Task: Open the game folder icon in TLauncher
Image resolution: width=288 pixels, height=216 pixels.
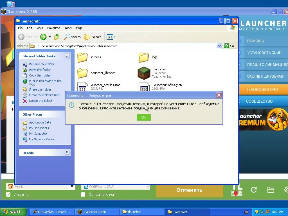Action: coord(271,190)
